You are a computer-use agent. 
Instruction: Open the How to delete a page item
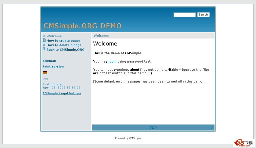pos(64,45)
